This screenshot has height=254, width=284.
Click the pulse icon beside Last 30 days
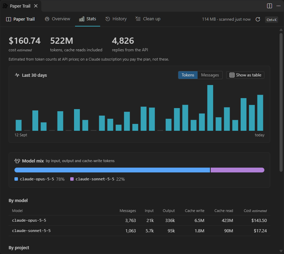[x=17, y=75]
